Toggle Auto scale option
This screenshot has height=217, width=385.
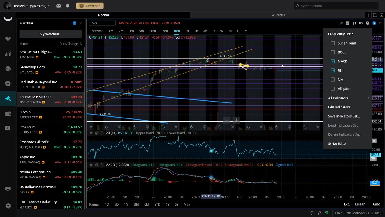point(376,204)
